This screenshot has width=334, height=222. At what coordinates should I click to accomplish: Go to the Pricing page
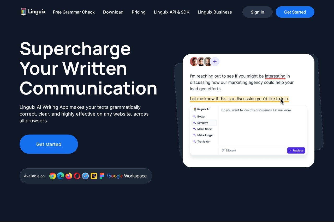click(x=139, y=12)
